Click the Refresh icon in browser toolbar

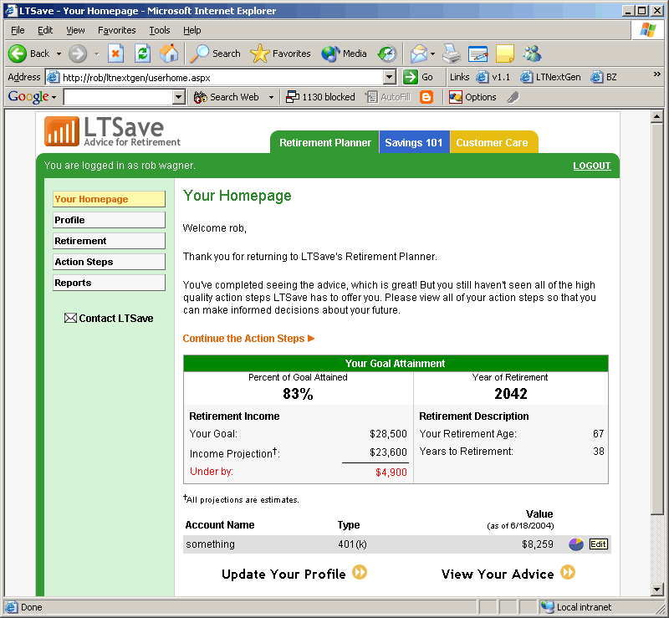click(x=142, y=54)
